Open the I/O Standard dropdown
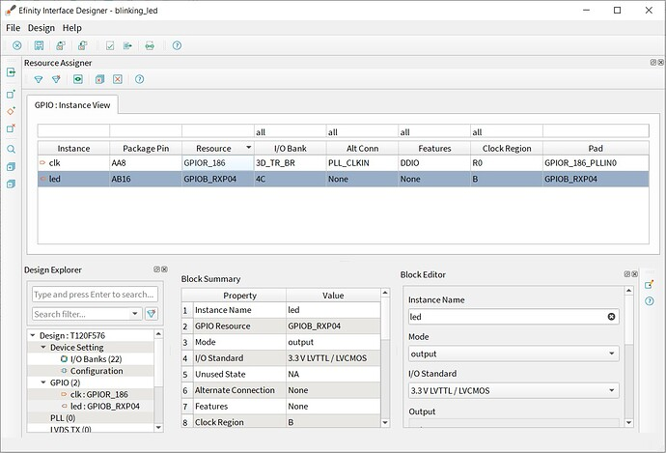The image size is (666, 453). click(x=512, y=390)
